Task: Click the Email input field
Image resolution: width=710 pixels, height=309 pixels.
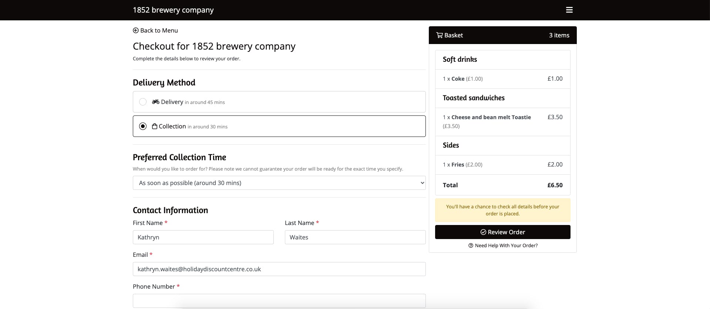Action: click(x=279, y=269)
